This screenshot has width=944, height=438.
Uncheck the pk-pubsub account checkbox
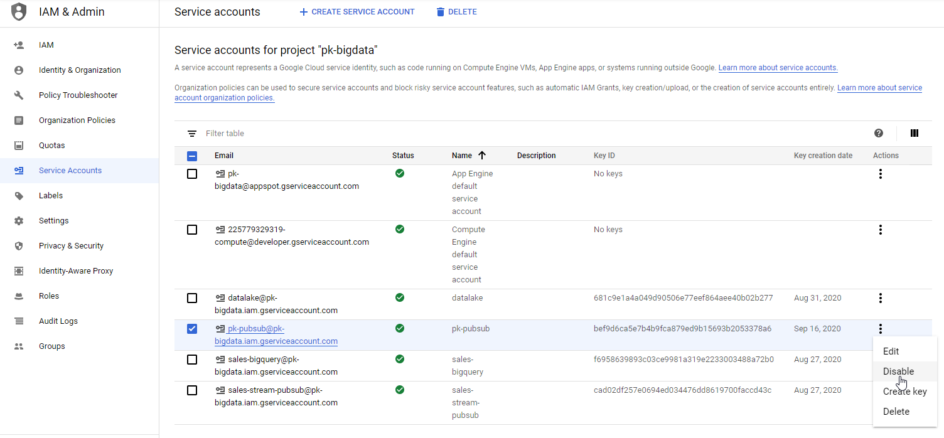click(192, 329)
